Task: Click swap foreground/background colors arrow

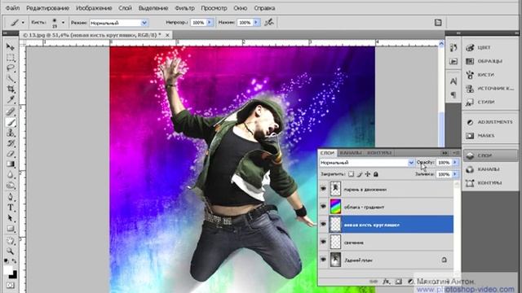Action: (x=15, y=261)
